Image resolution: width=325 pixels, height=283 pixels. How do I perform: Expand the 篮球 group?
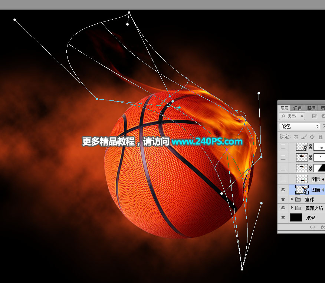tap(292, 199)
